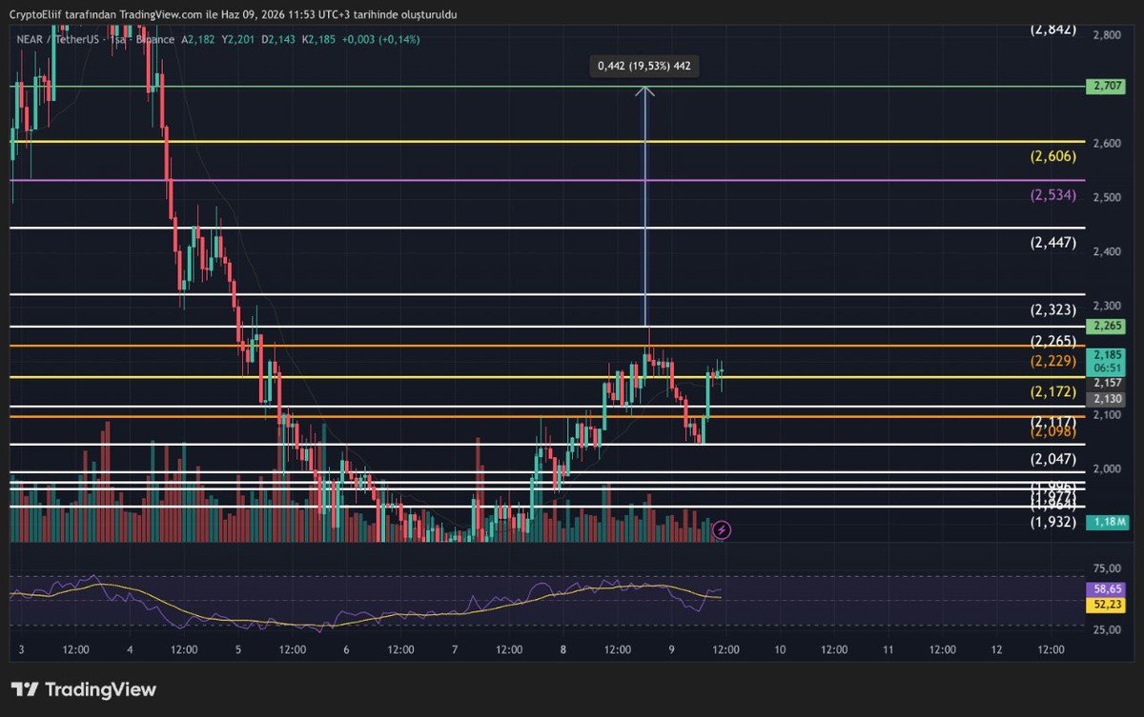
Task: Click the purple lightning bolt icon on the chart
Action: coord(722,529)
